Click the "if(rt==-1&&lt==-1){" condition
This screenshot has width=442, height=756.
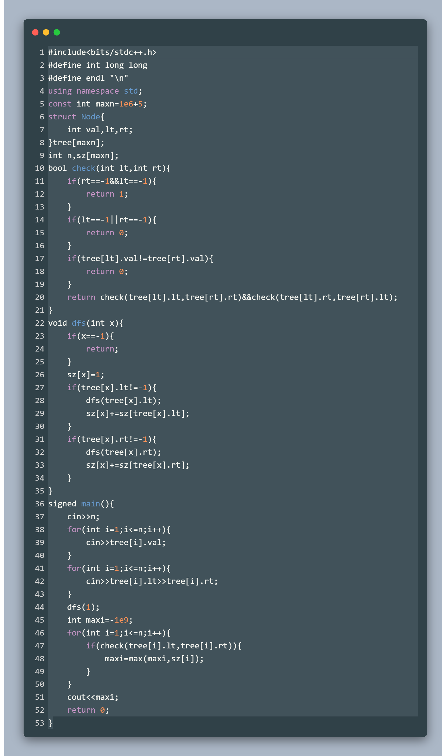coord(112,181)
